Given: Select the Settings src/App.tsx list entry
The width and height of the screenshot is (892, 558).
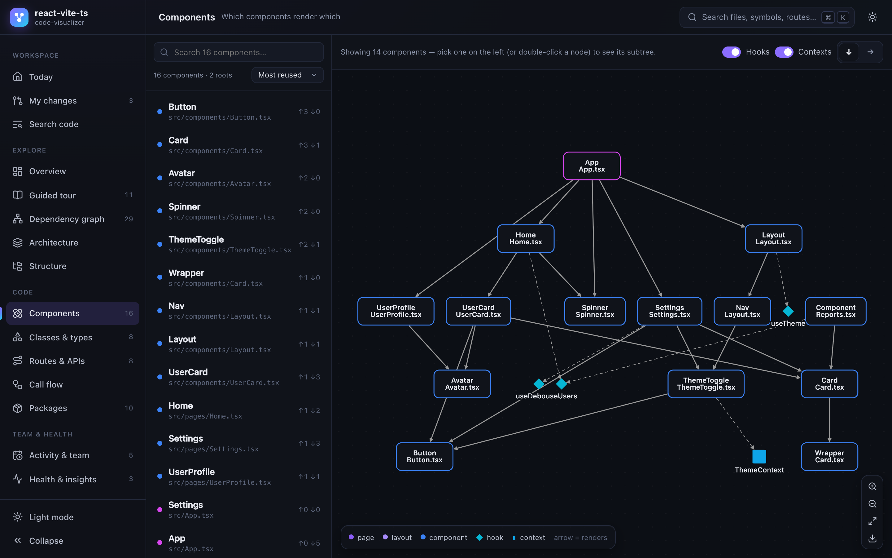Looking at the screenshot, I should [239, 510].
